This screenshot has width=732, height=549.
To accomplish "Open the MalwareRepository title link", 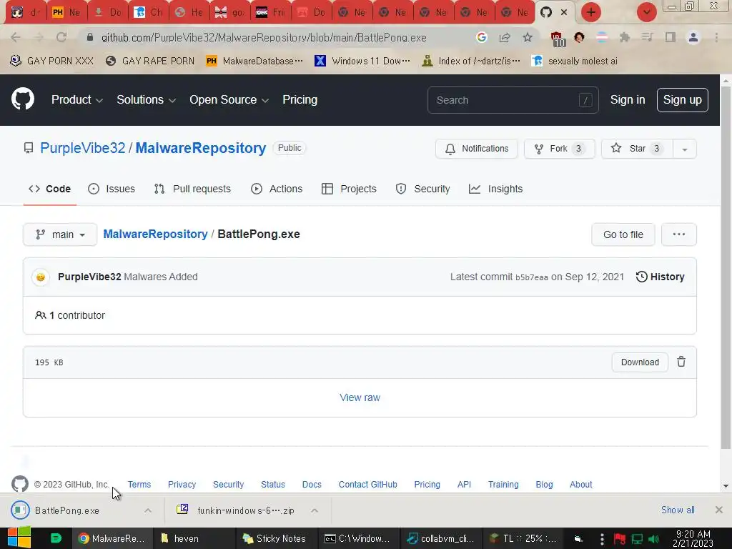I will click(x=201, y=148).
